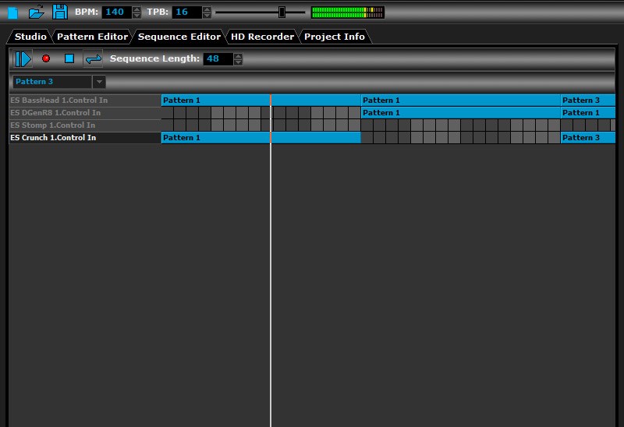Increase Sequence Length stepper value

238,56
